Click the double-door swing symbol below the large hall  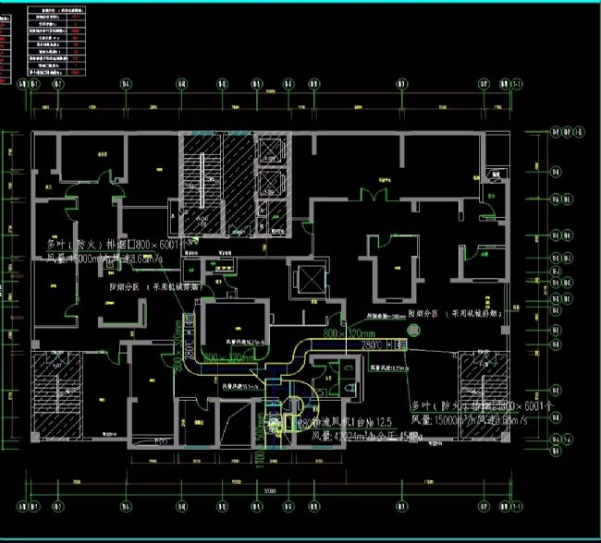374,195
